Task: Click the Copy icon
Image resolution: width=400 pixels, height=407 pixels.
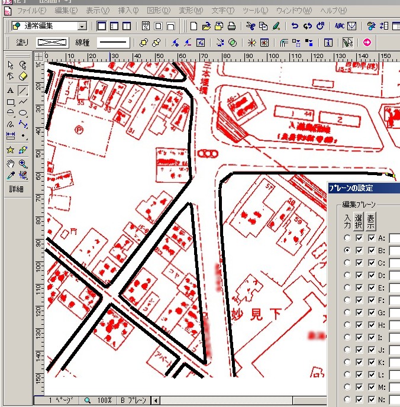Action: (263, 26)
